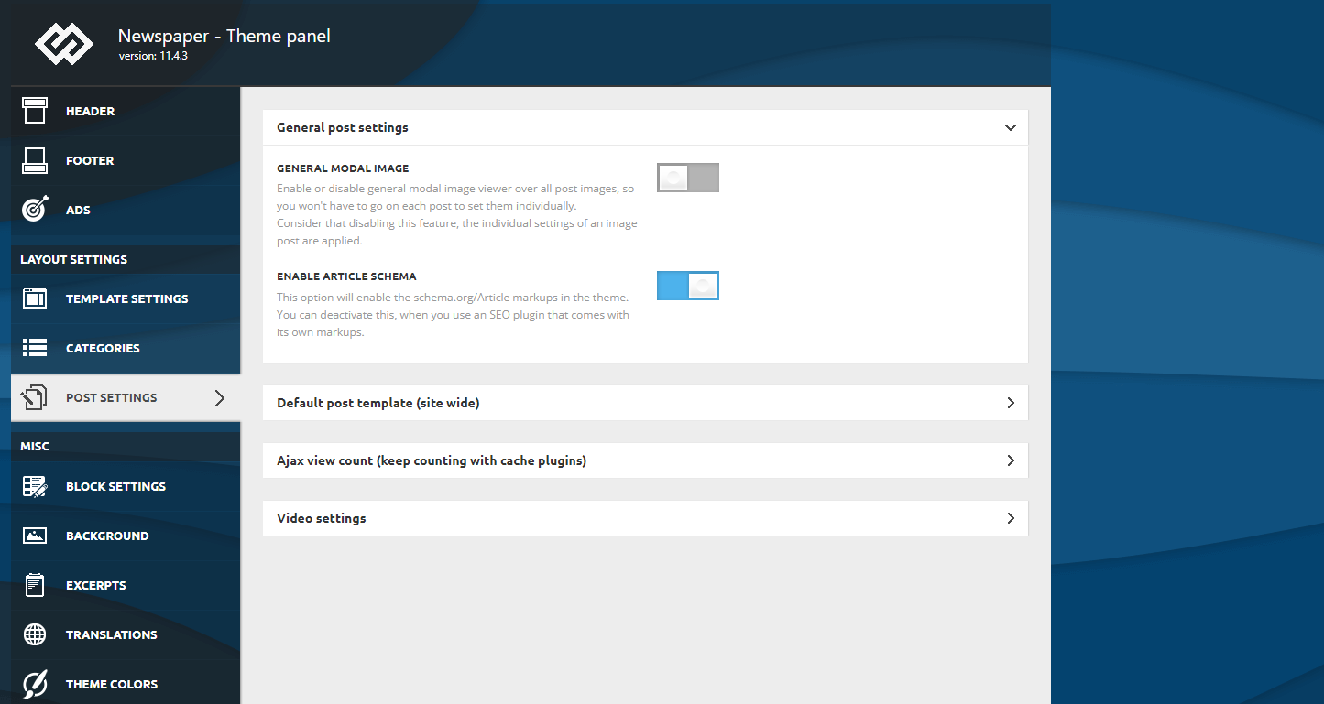
Task: Enable the General Modal Image switch
Action: 688,178
